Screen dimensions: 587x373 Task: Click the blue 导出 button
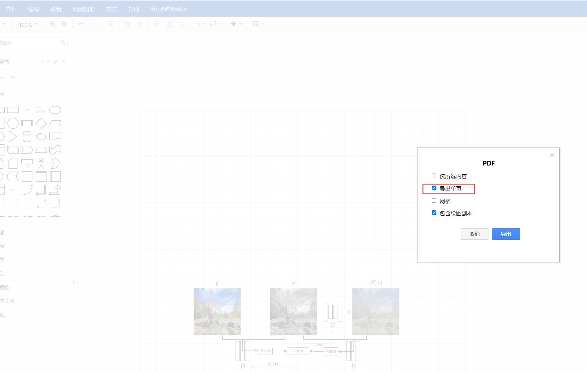pyautogui.click(x=506, y=234)
